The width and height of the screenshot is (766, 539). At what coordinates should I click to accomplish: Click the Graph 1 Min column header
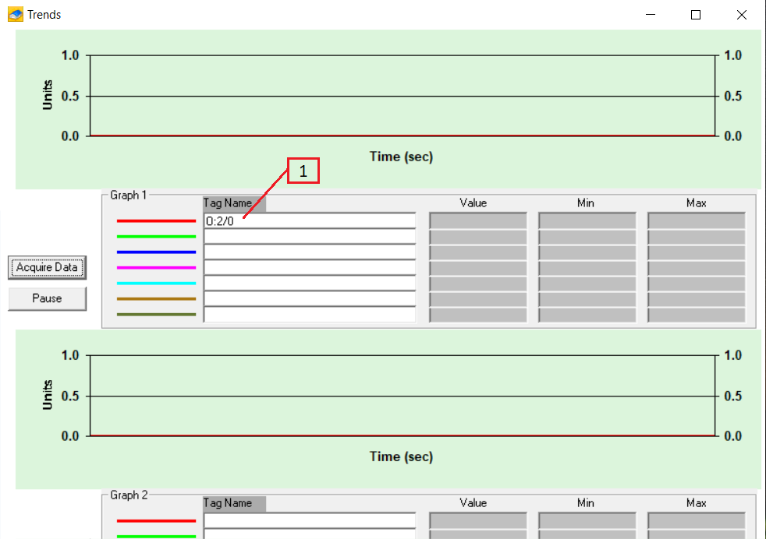[585, 203]
